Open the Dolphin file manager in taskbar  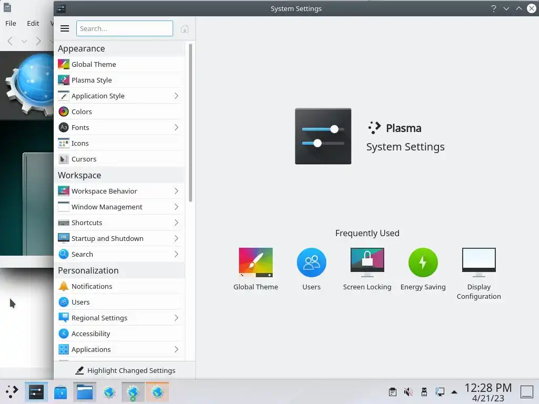85,392
